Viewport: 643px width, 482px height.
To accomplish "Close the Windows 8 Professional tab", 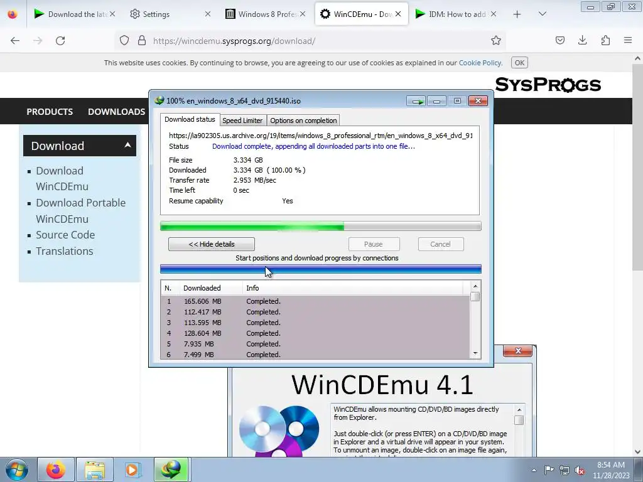I will click(x=303, y=14).
